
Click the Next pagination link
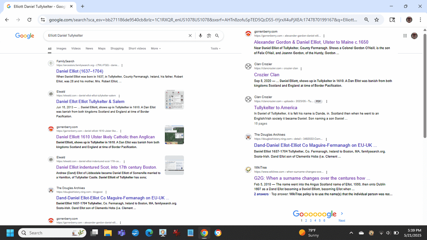(342, 221)
